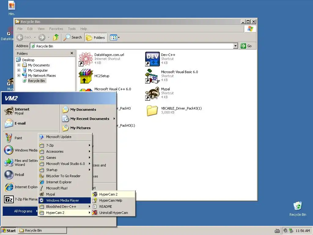Open the README document

click(x=113, y=207)
